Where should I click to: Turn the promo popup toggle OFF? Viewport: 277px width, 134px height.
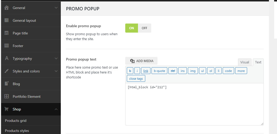[144, 28]
